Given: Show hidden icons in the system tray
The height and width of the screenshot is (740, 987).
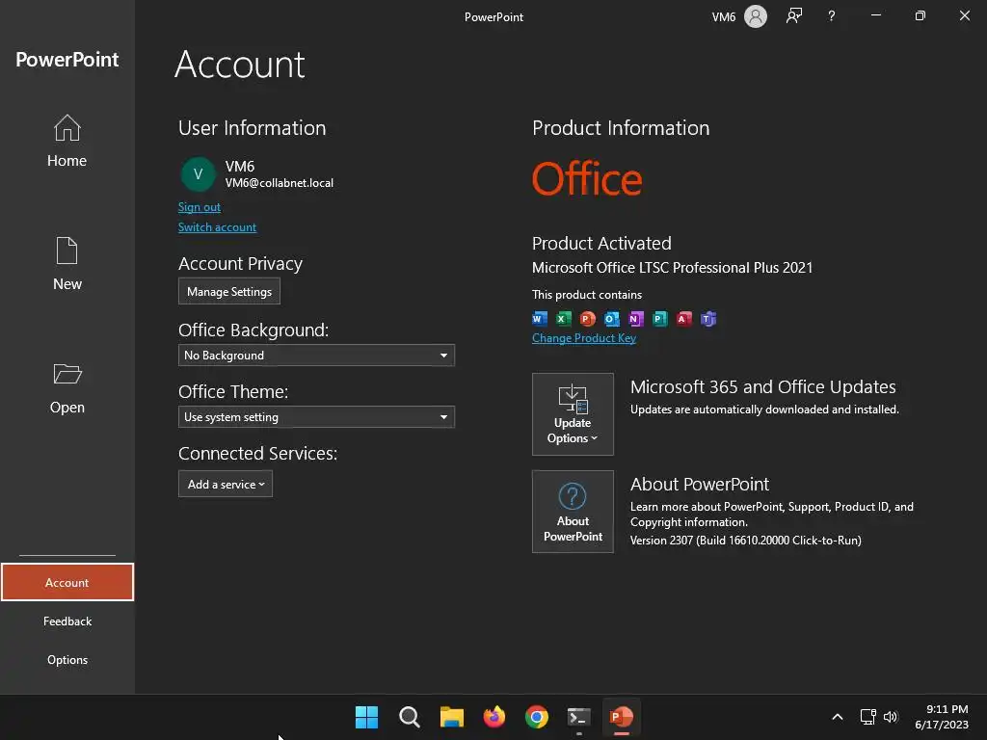Looking at the screenshot, I should point(838,717).
